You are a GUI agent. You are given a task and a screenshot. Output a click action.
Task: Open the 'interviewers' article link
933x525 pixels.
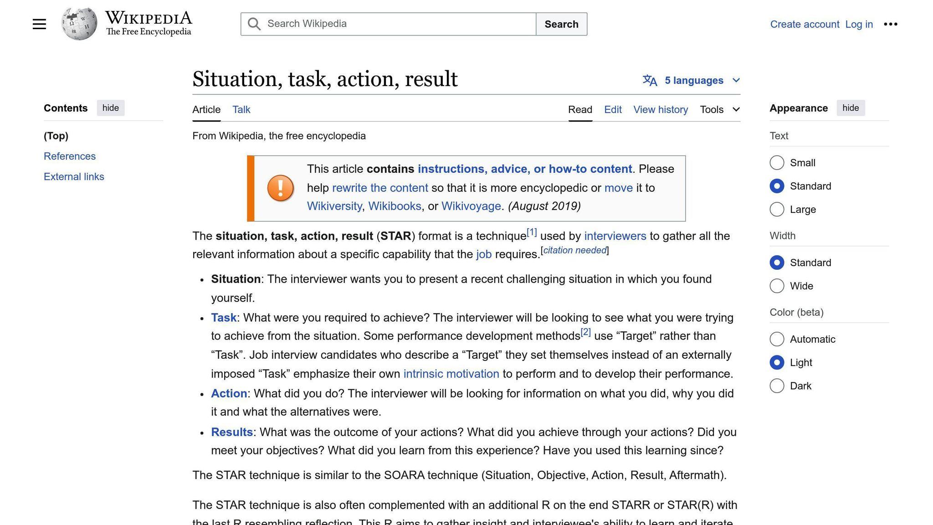click(615, 236)
